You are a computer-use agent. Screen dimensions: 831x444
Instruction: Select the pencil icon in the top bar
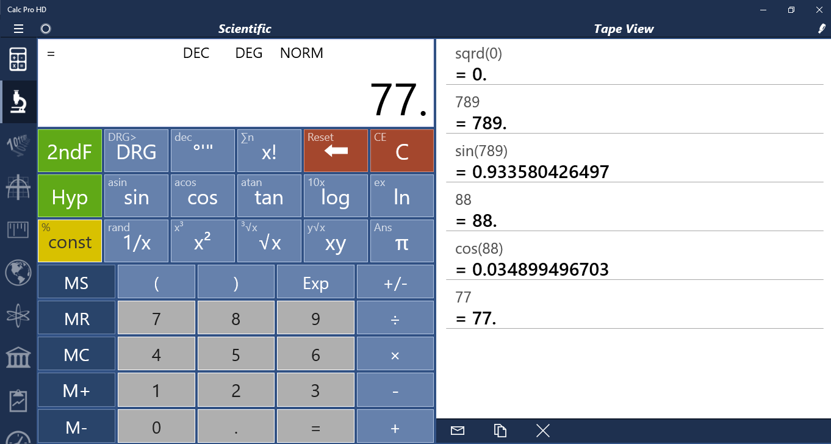[x=822, y=28]
